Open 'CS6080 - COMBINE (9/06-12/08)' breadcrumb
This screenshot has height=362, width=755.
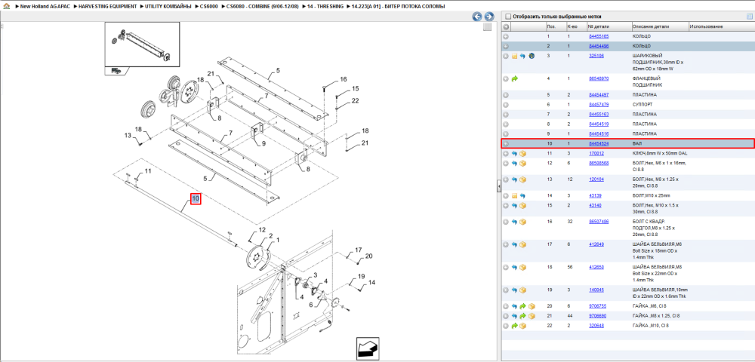[x=263, y=6]
